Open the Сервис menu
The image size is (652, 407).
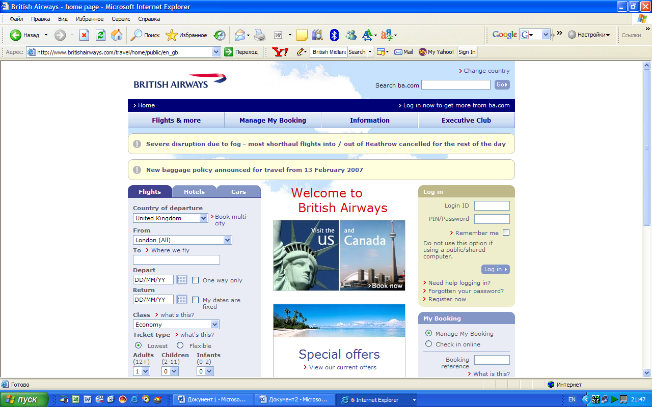(x=121, y=19)
